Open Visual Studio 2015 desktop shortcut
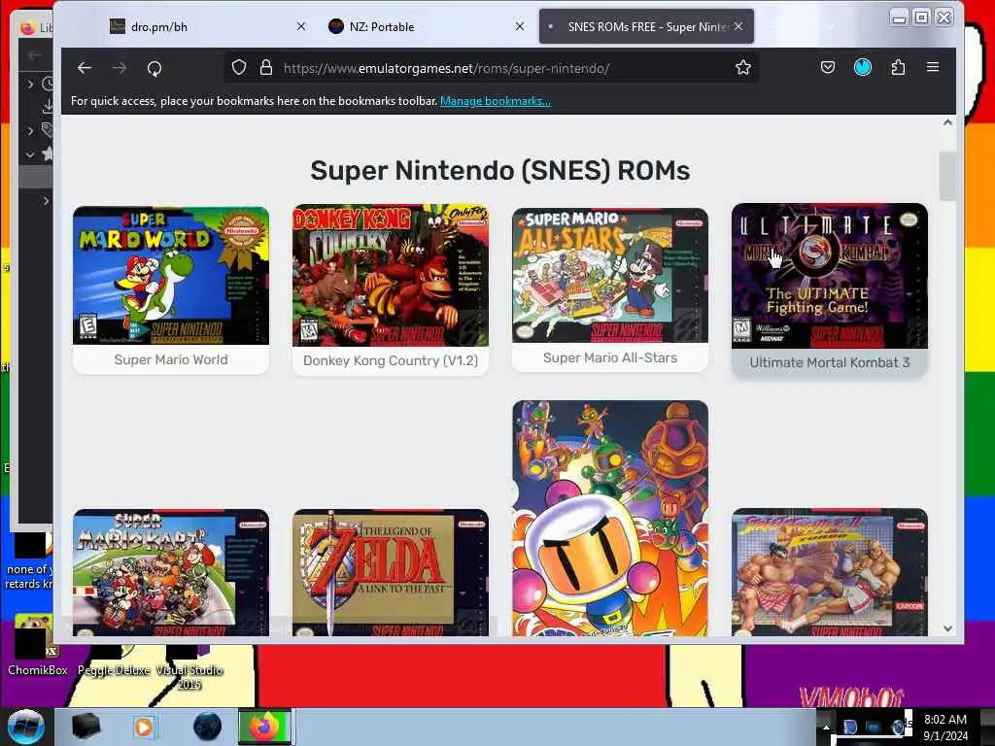Screen dimensions: 995x746 [189, 669]
